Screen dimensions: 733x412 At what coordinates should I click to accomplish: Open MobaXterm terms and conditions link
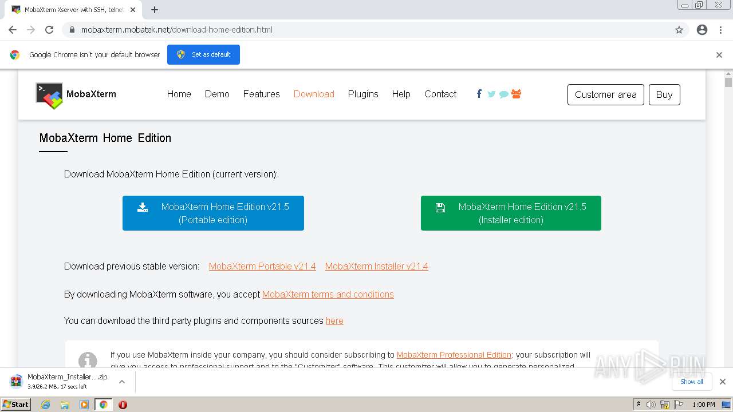pos(328,295)
